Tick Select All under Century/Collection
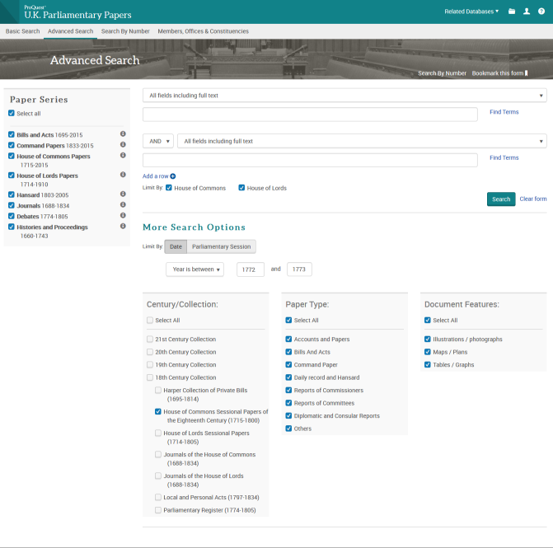Screen dimensions: 553x548 pos(150,321)
